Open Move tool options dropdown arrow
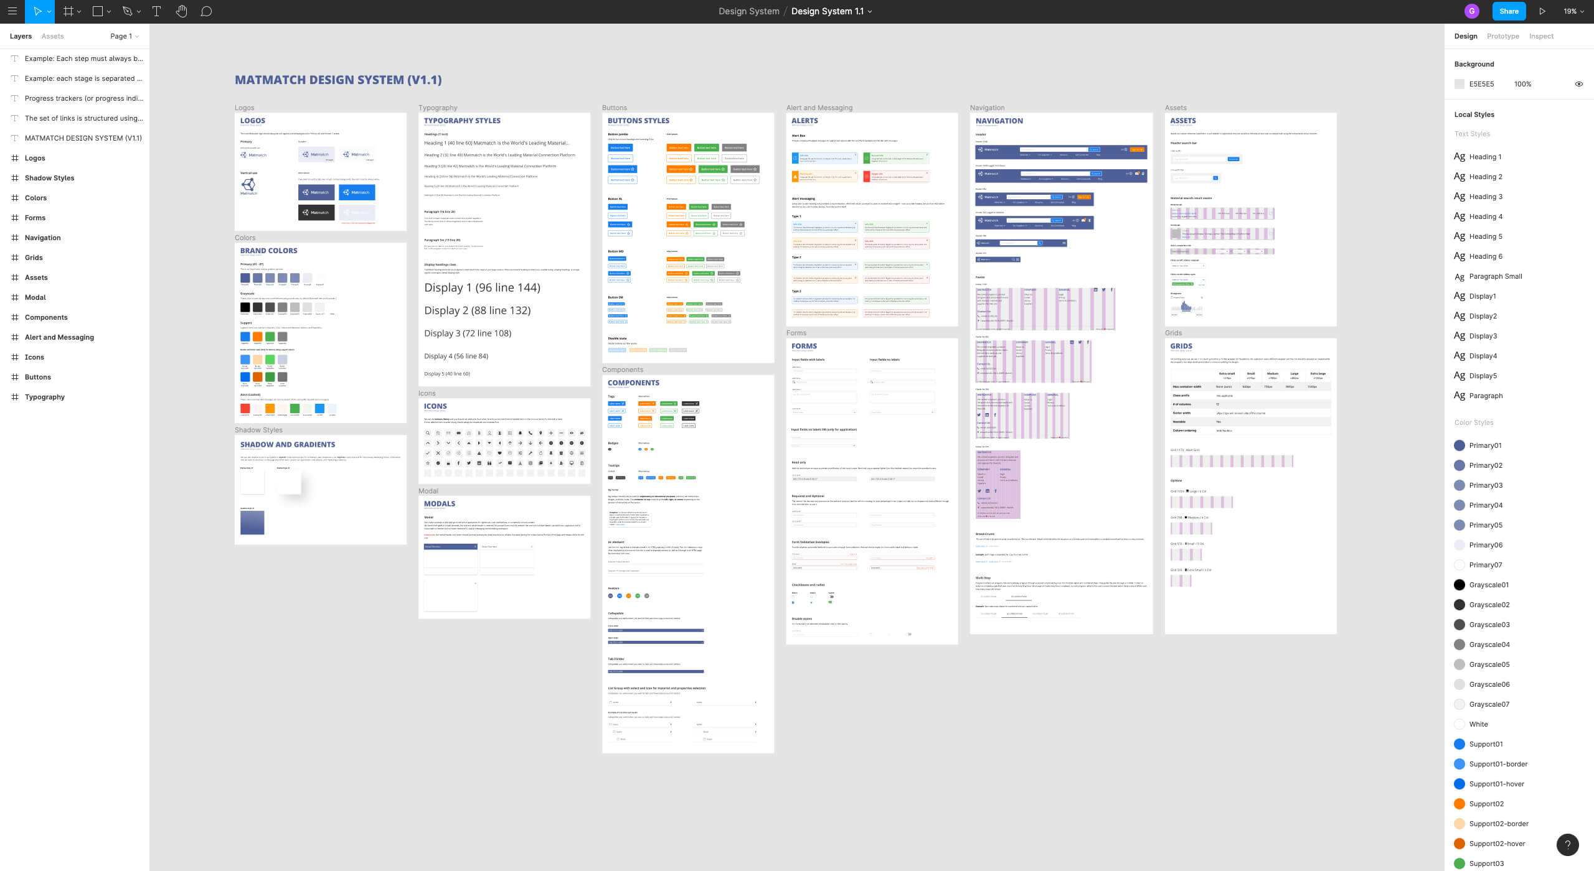This screenshot has width=1594, height=871. [49, 12]
